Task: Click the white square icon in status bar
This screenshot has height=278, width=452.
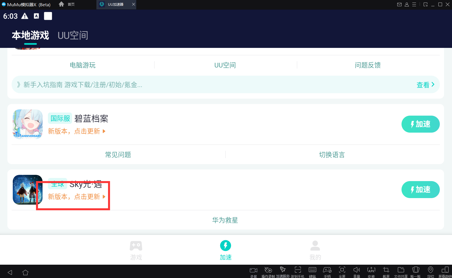Action: click(x=48, y=16)
